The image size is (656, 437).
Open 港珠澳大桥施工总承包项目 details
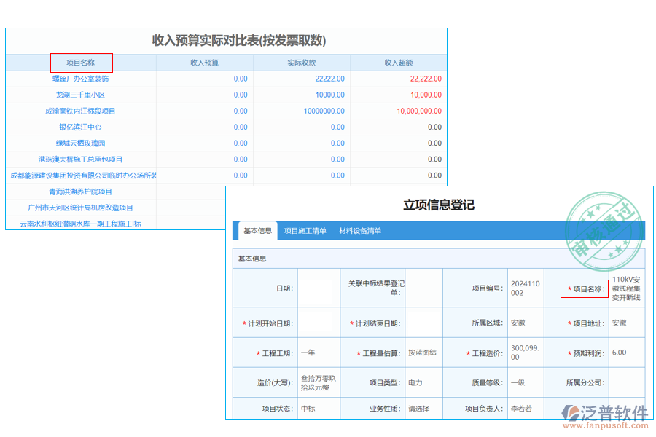(x=80, y=160)
